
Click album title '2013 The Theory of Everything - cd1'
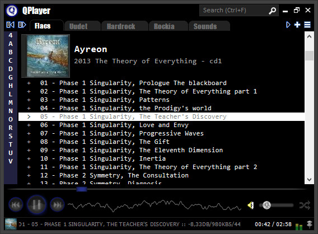click(x=148, y=61)
